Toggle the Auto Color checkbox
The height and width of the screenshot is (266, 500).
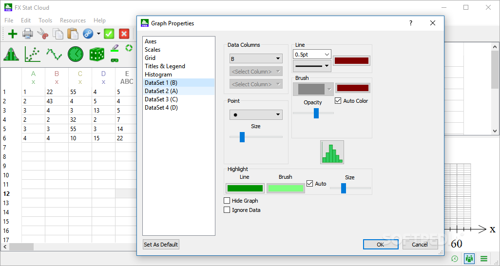(338, 101)
